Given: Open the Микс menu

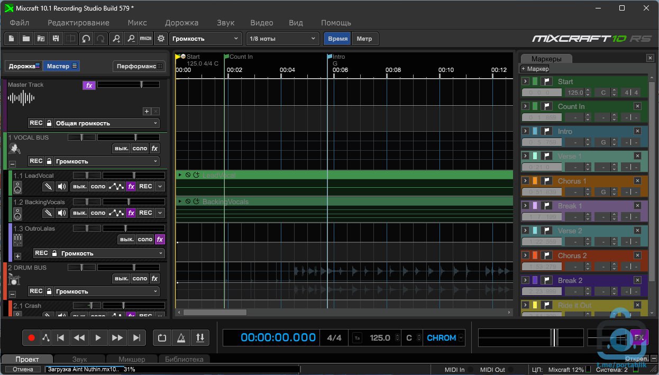Looking at the screenshot, I should (x=137, y=23).
